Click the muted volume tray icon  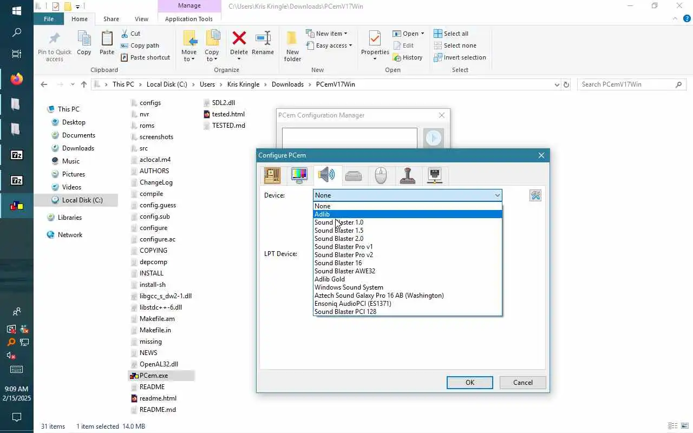pyautogui.click(x=11, y=356)
